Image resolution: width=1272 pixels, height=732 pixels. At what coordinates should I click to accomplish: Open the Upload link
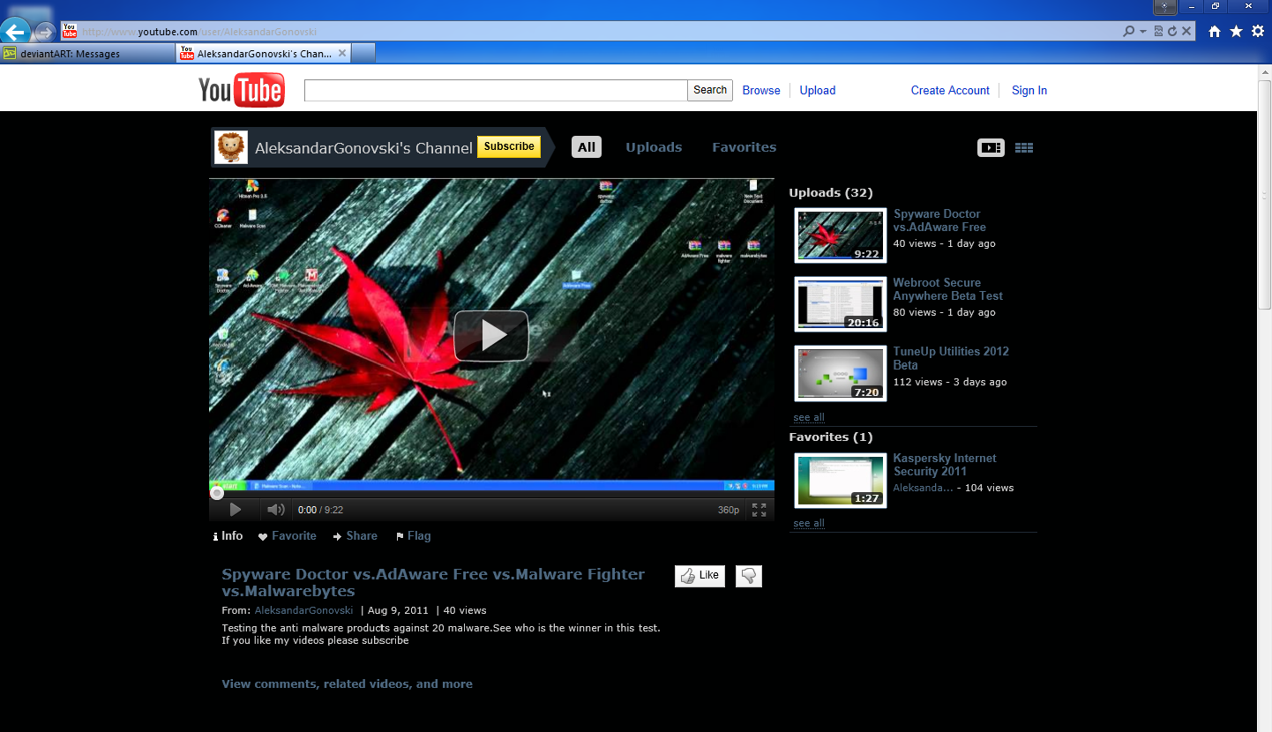(818, 90)
